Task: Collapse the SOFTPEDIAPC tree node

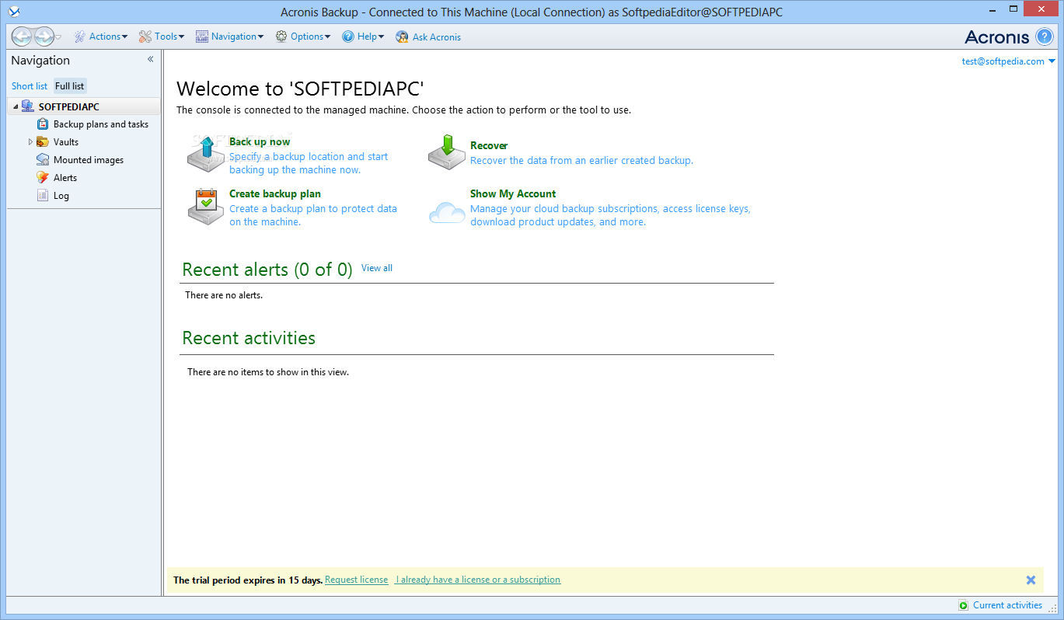Action: 16,107
